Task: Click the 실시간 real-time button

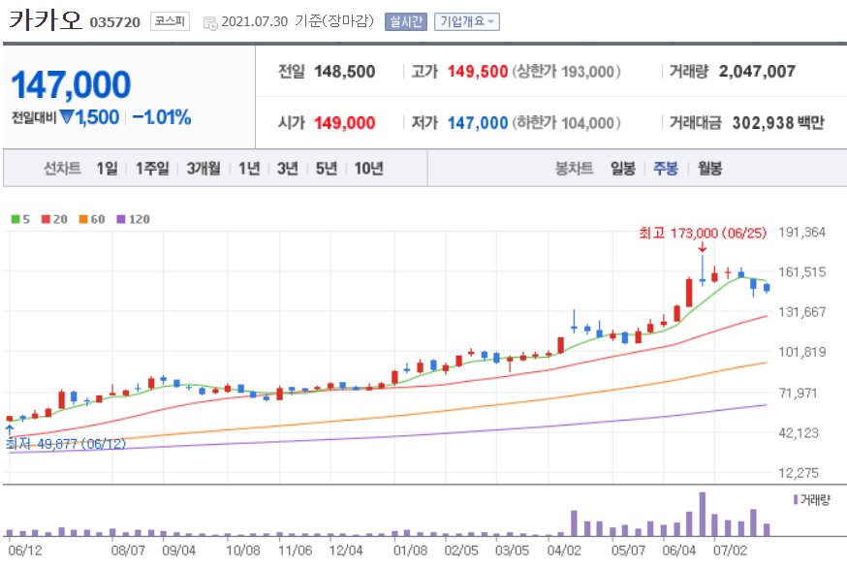Action: (x=406, y=21)
